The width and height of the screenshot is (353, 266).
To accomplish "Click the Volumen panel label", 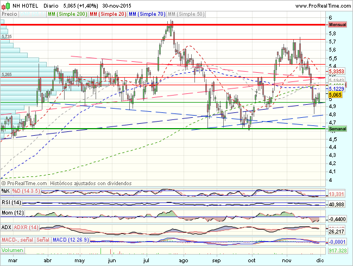I will [x=12, y=250].
